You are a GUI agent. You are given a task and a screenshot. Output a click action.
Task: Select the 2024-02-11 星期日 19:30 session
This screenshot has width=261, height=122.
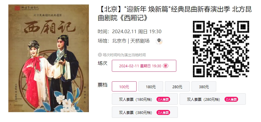point(144,66)
